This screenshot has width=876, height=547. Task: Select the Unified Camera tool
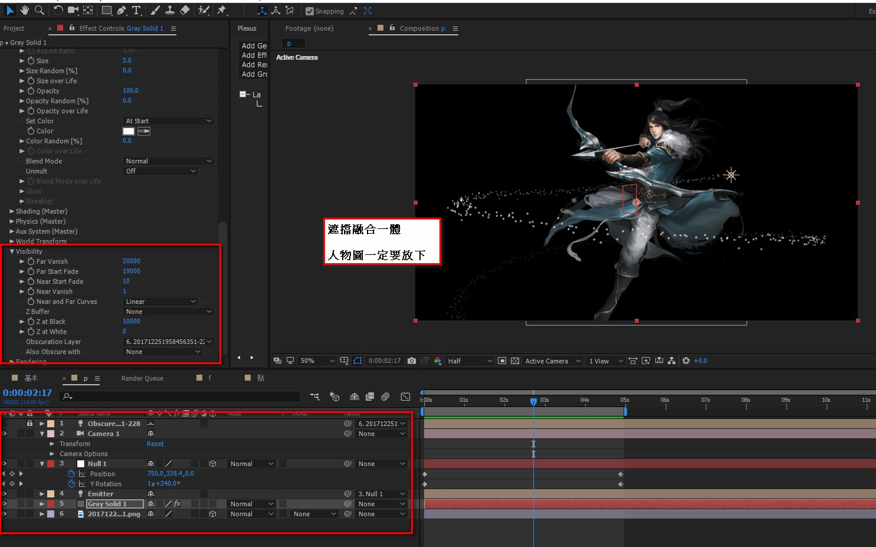73,10
